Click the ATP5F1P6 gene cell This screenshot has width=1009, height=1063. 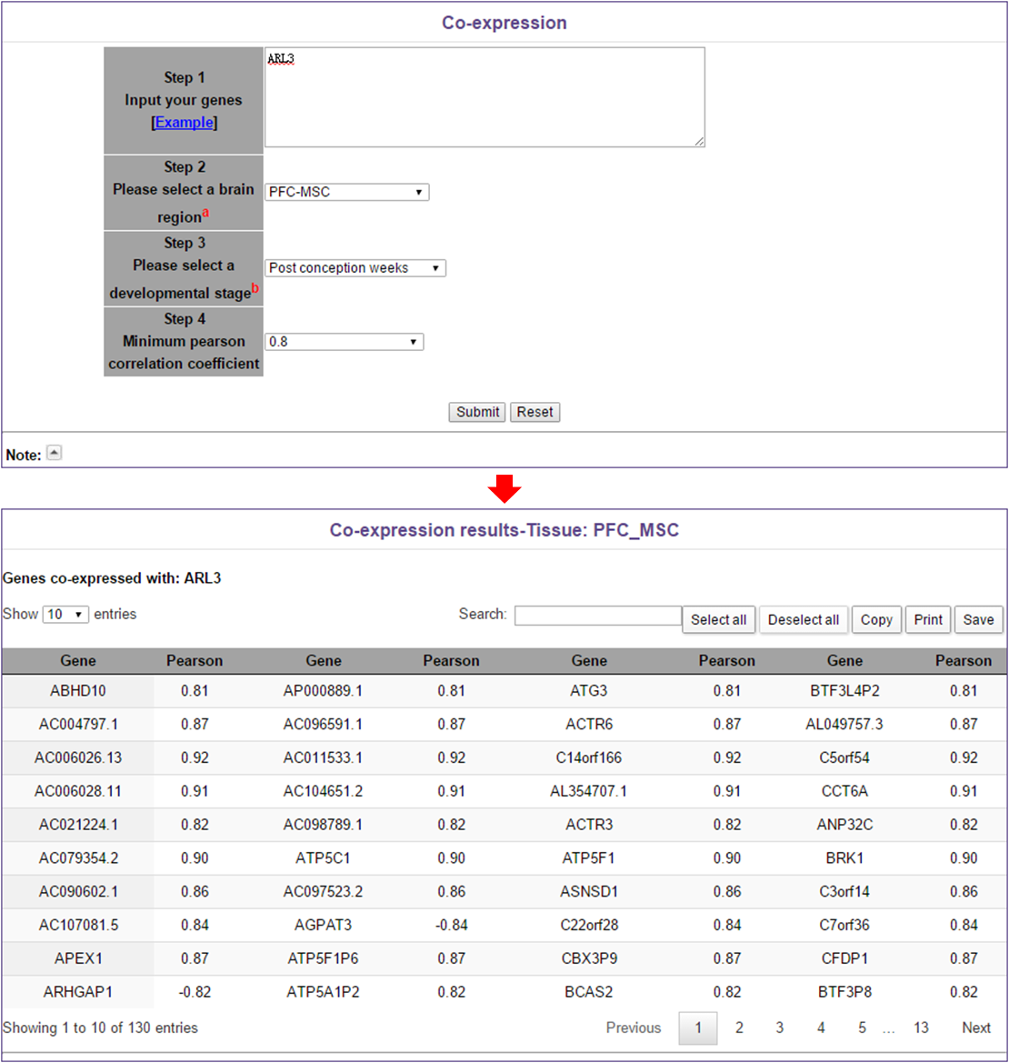(x=323, y=958)
